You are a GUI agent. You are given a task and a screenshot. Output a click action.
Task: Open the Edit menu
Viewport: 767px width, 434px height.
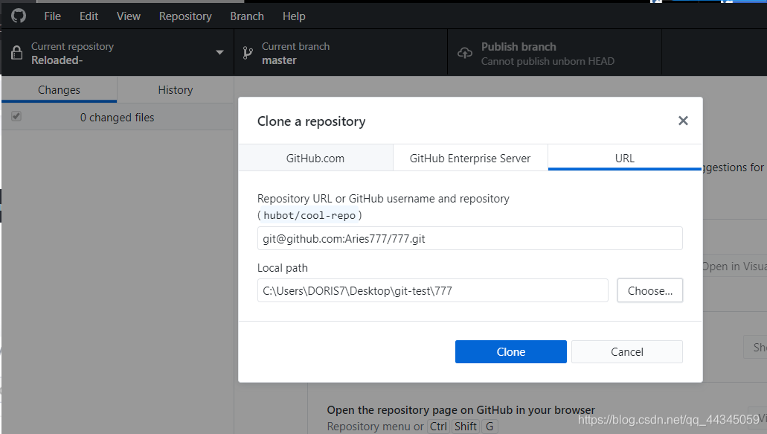tap(89, 16)
